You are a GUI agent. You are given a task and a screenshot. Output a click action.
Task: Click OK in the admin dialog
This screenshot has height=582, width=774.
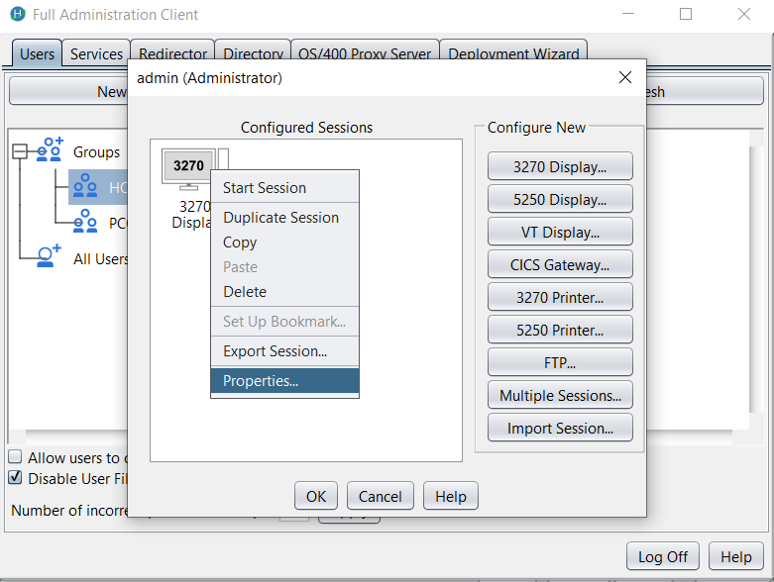pyautogui.click(x=316, y=497)
